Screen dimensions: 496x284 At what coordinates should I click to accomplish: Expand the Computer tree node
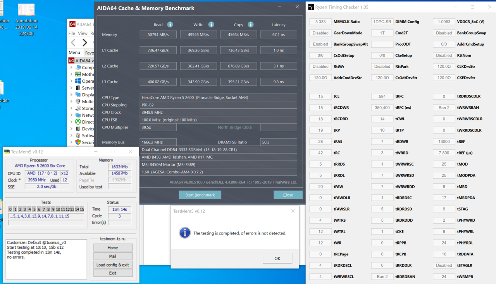[71, 67]
